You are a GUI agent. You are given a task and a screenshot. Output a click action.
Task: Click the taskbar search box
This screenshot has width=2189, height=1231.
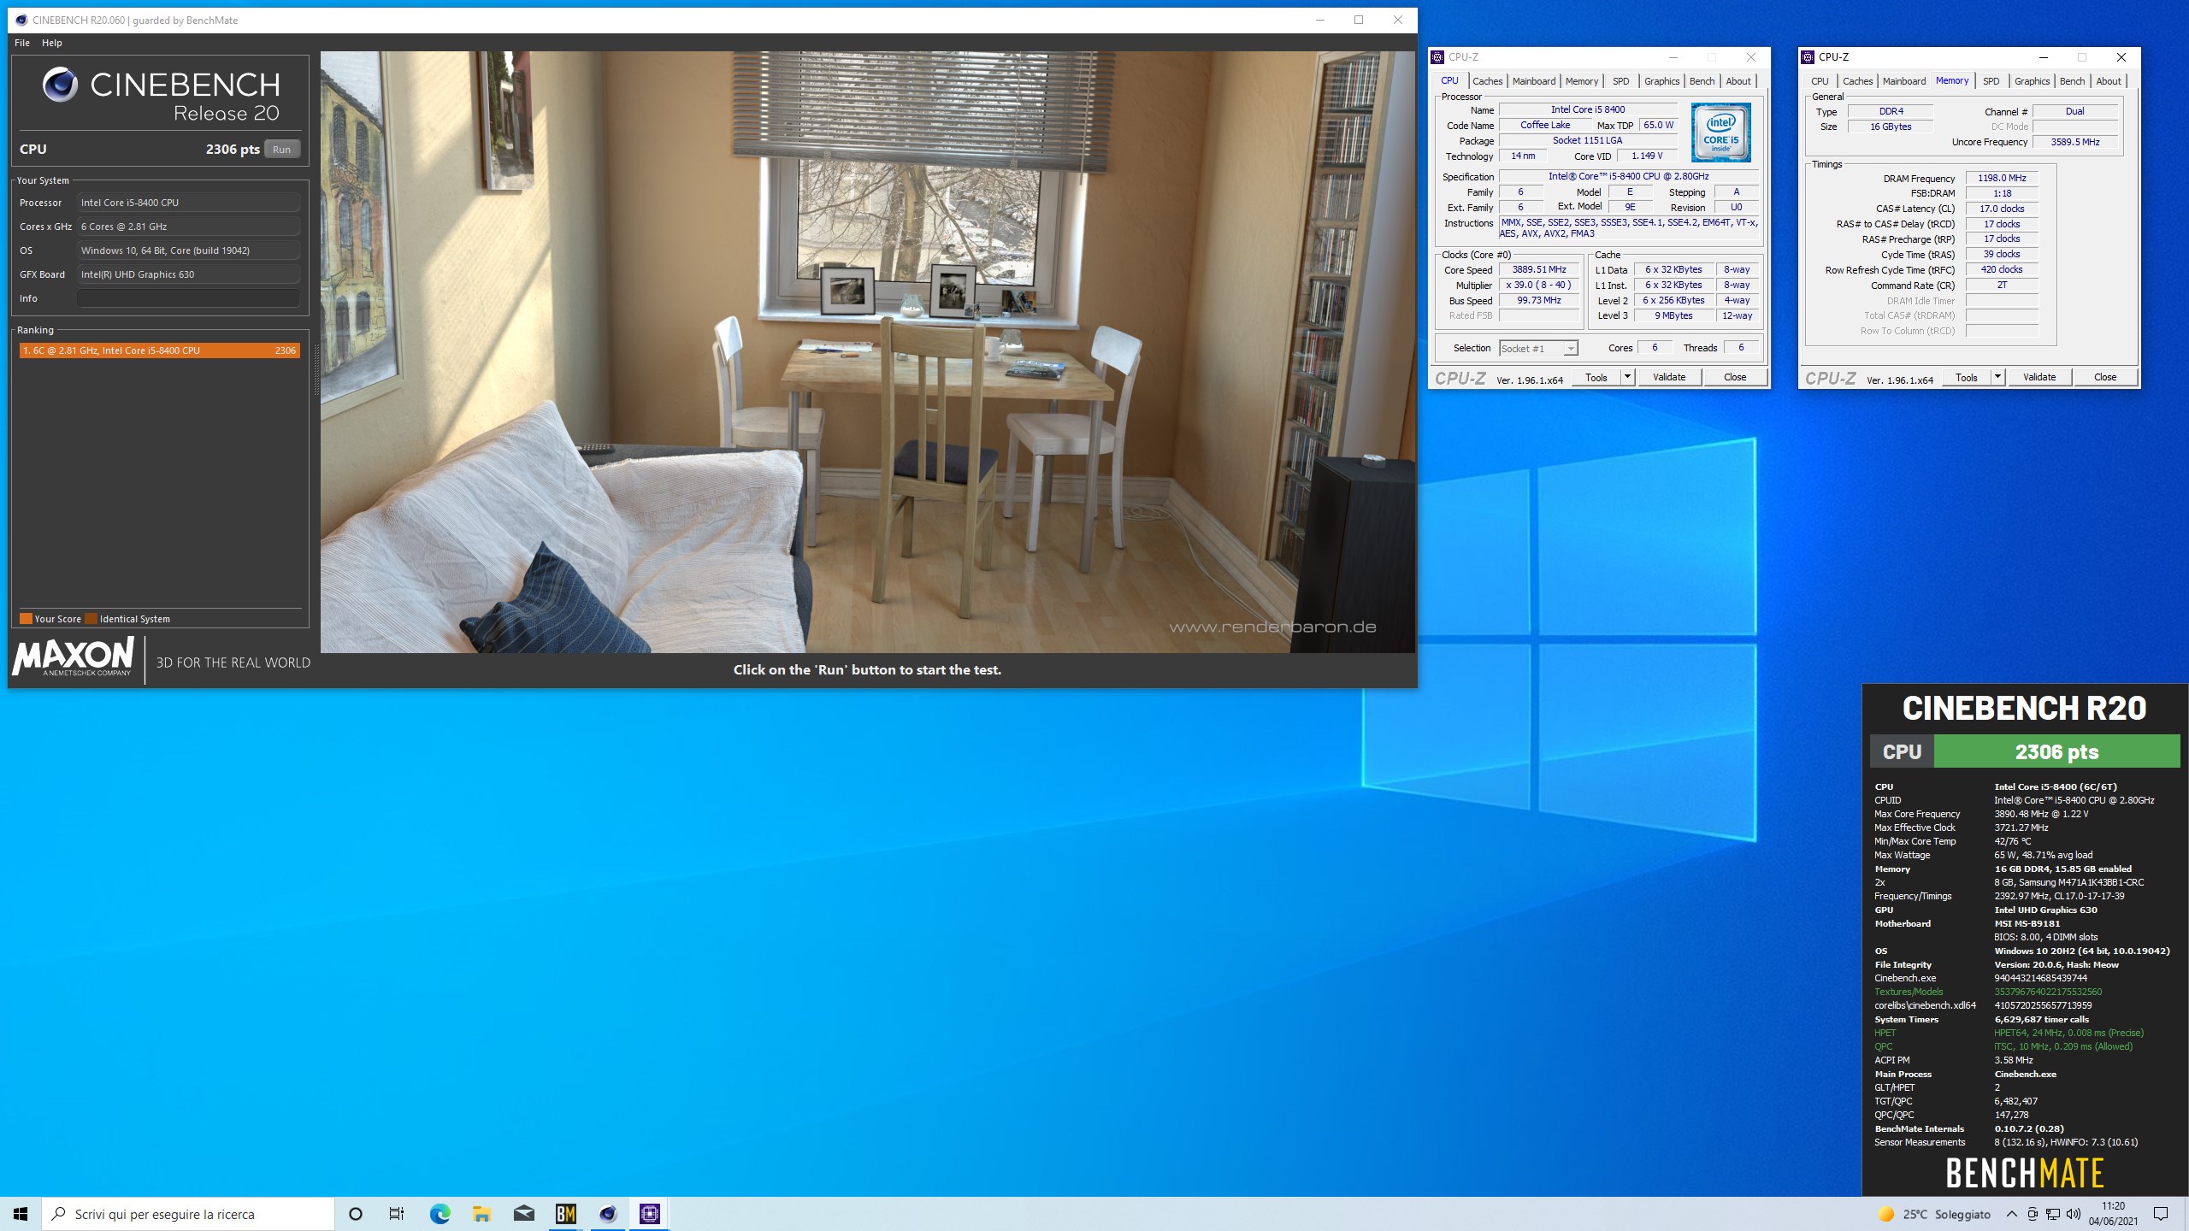(188, 1214)
